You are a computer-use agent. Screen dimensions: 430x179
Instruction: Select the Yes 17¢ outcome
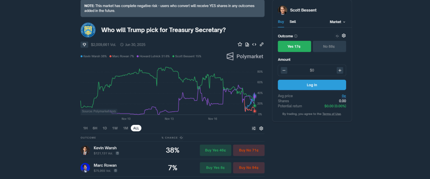(294, 47)
